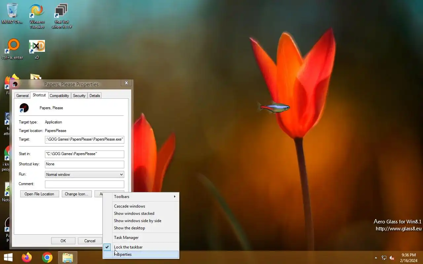Click the Papers, Please shortcut icon in dialog

click(x=24, y=108)
